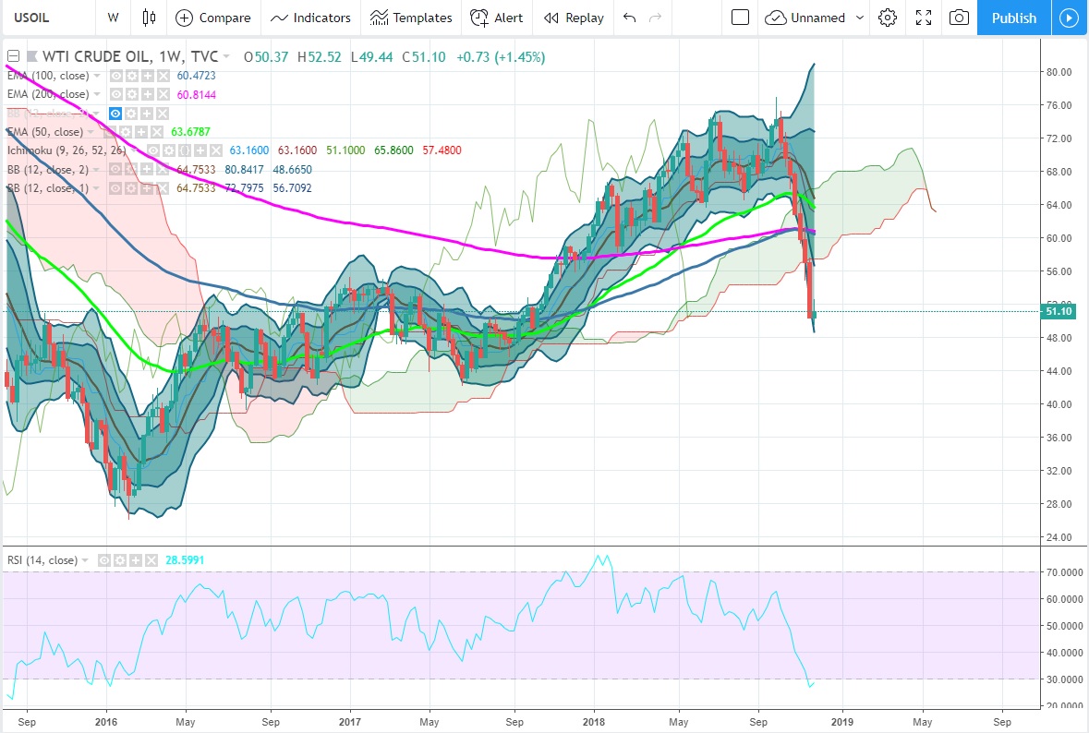Open settings gear for RSI indicator
1089x733 pixels.
click(x=121, y=560)
